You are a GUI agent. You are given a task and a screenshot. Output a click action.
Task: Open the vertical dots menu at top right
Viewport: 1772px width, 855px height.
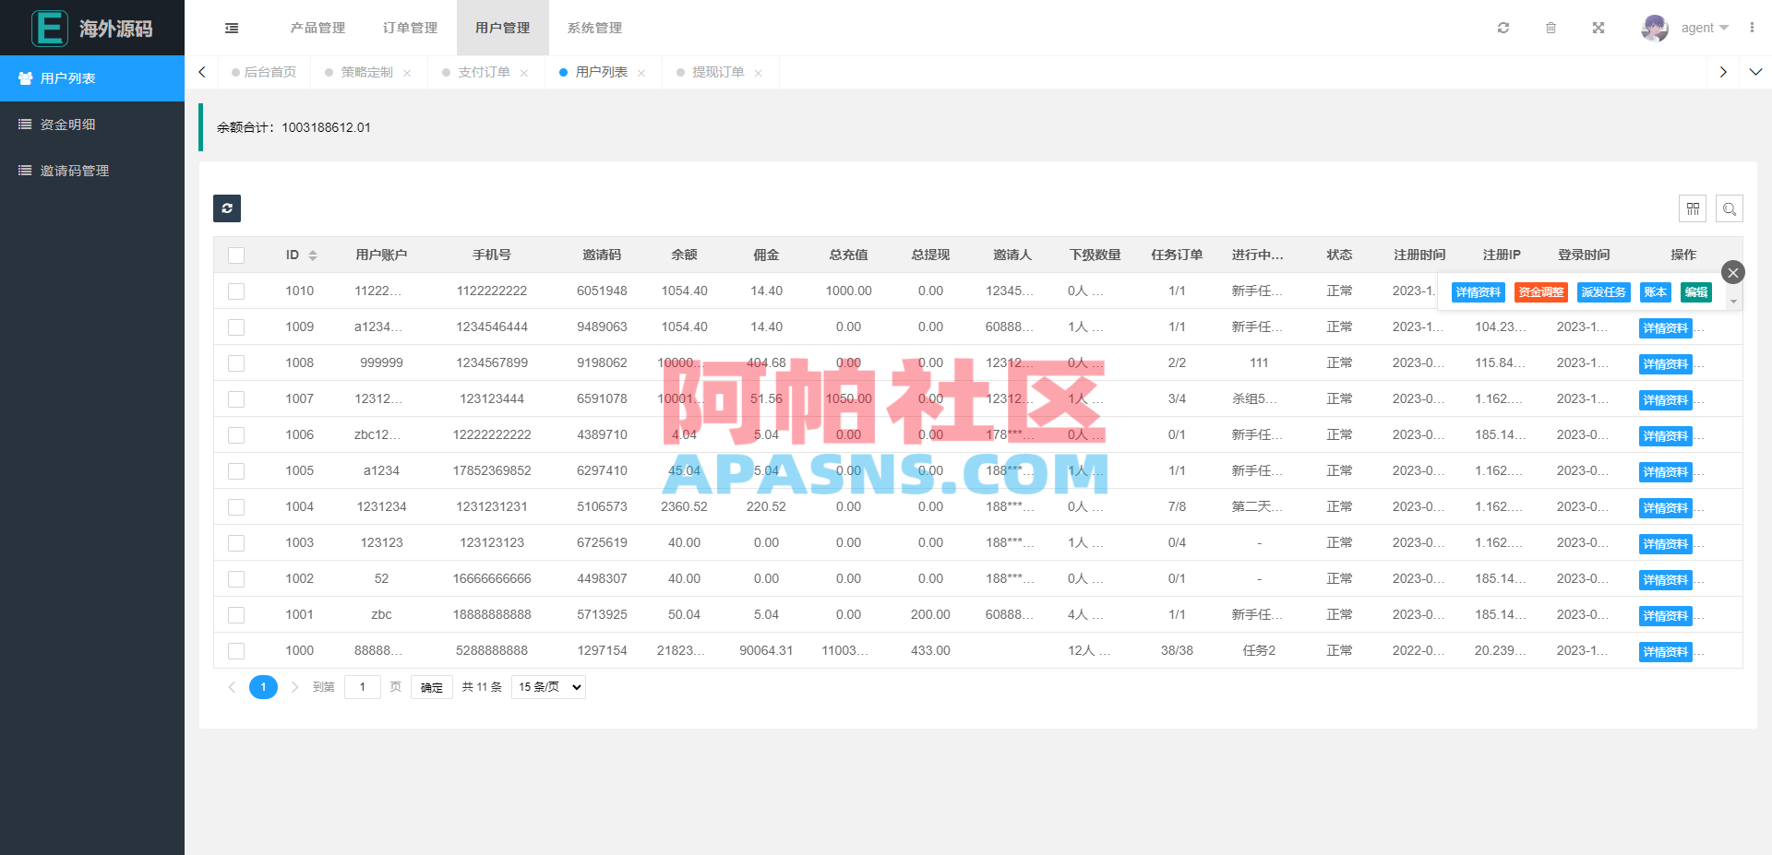pyautogui.click(x=1752, y=28)
